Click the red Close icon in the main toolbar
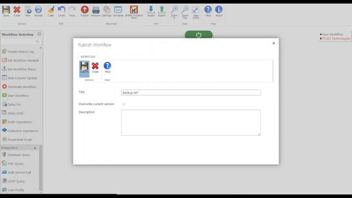Viewport: 352px width, 198px height. click(17, 11)
